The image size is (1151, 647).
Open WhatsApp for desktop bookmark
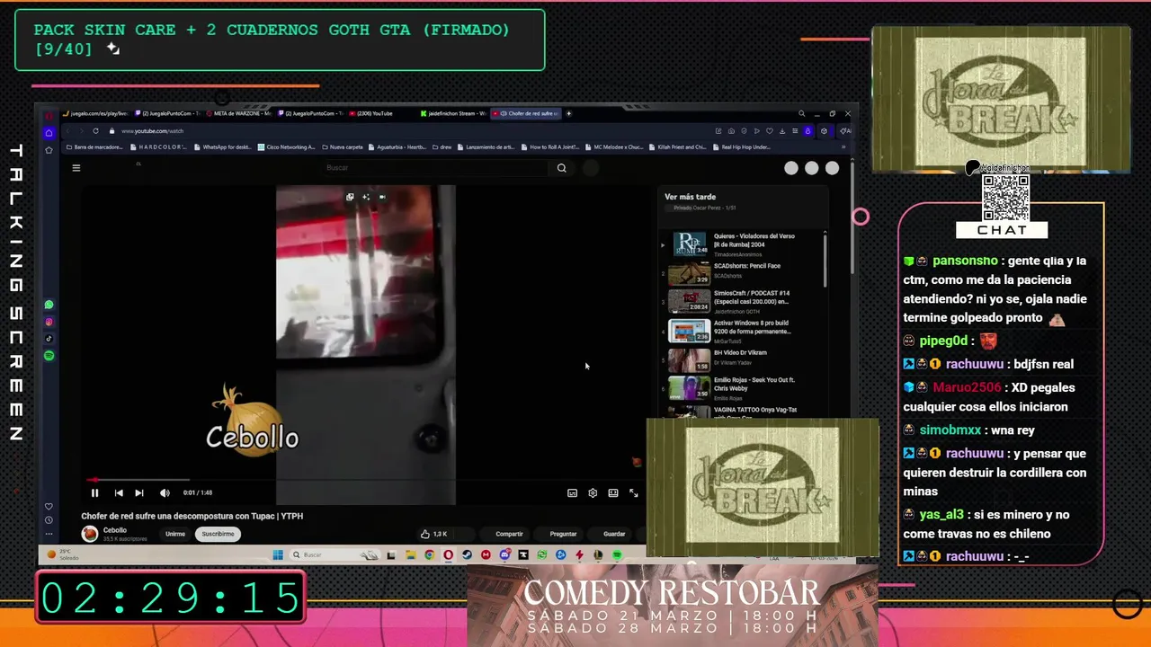(x=222, y=146)
